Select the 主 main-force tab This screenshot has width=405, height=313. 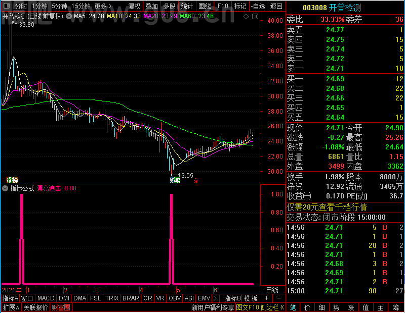tap(381, 307)
